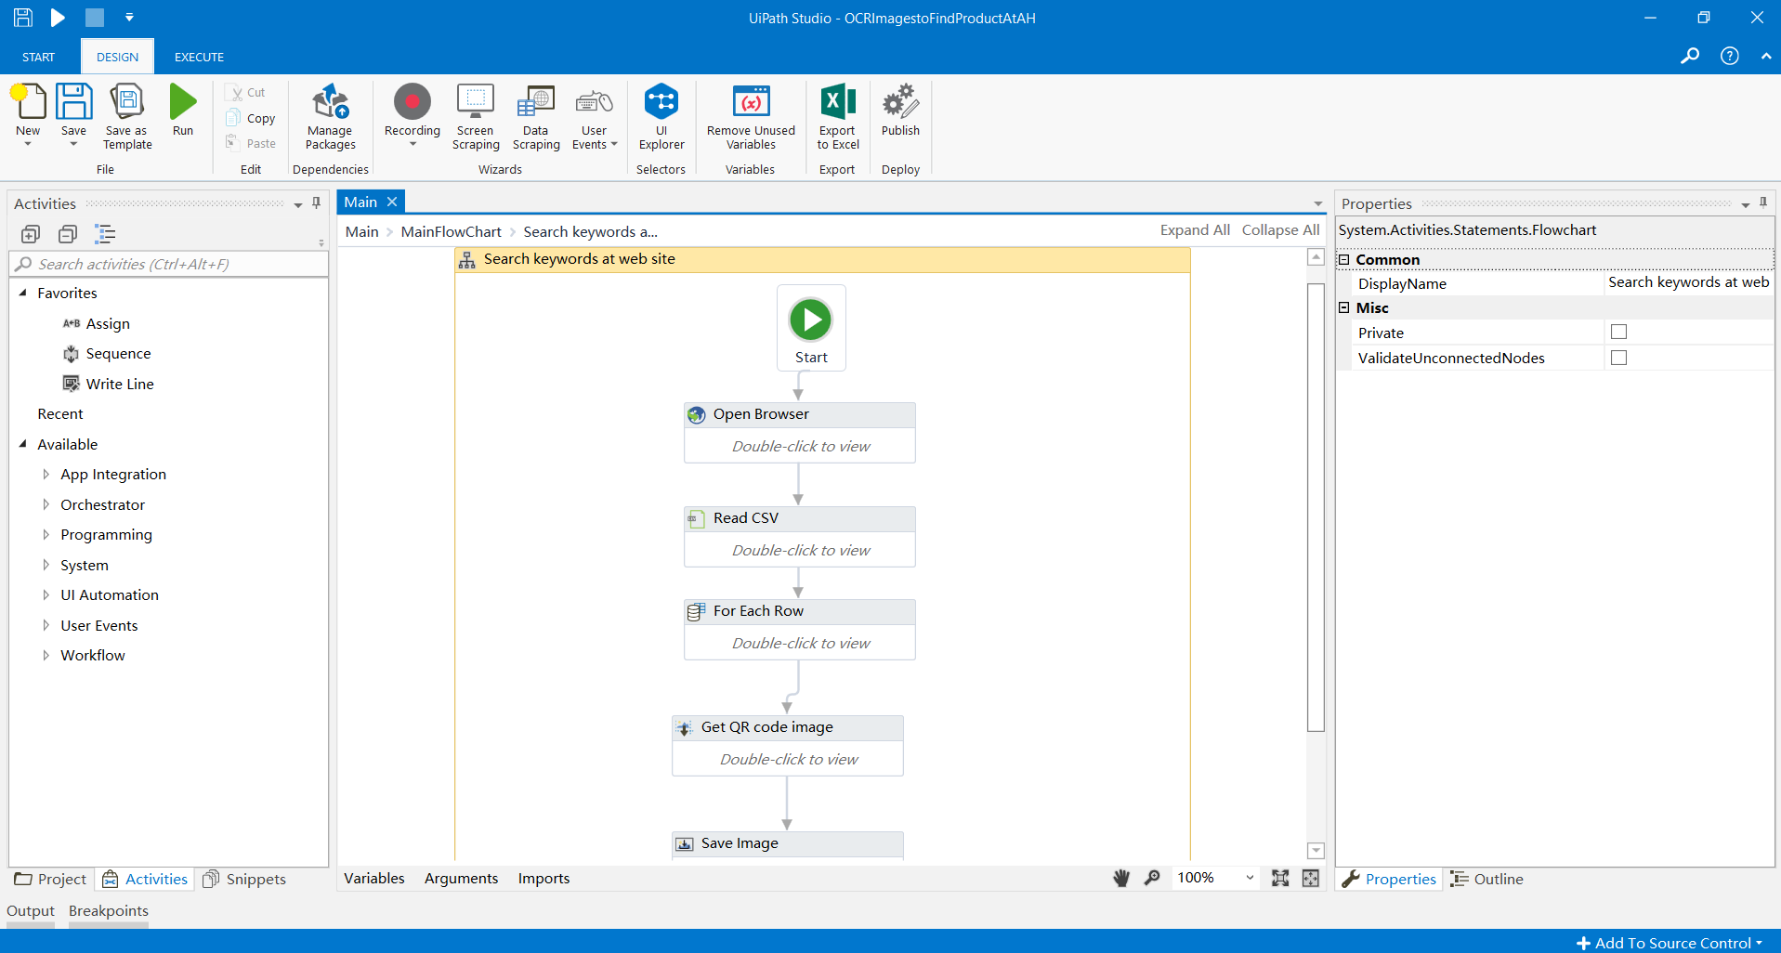Collapse the ribbon with the caret icon
The width and height of the screenshot is (1781, 953).
(x=1765, y=56)
